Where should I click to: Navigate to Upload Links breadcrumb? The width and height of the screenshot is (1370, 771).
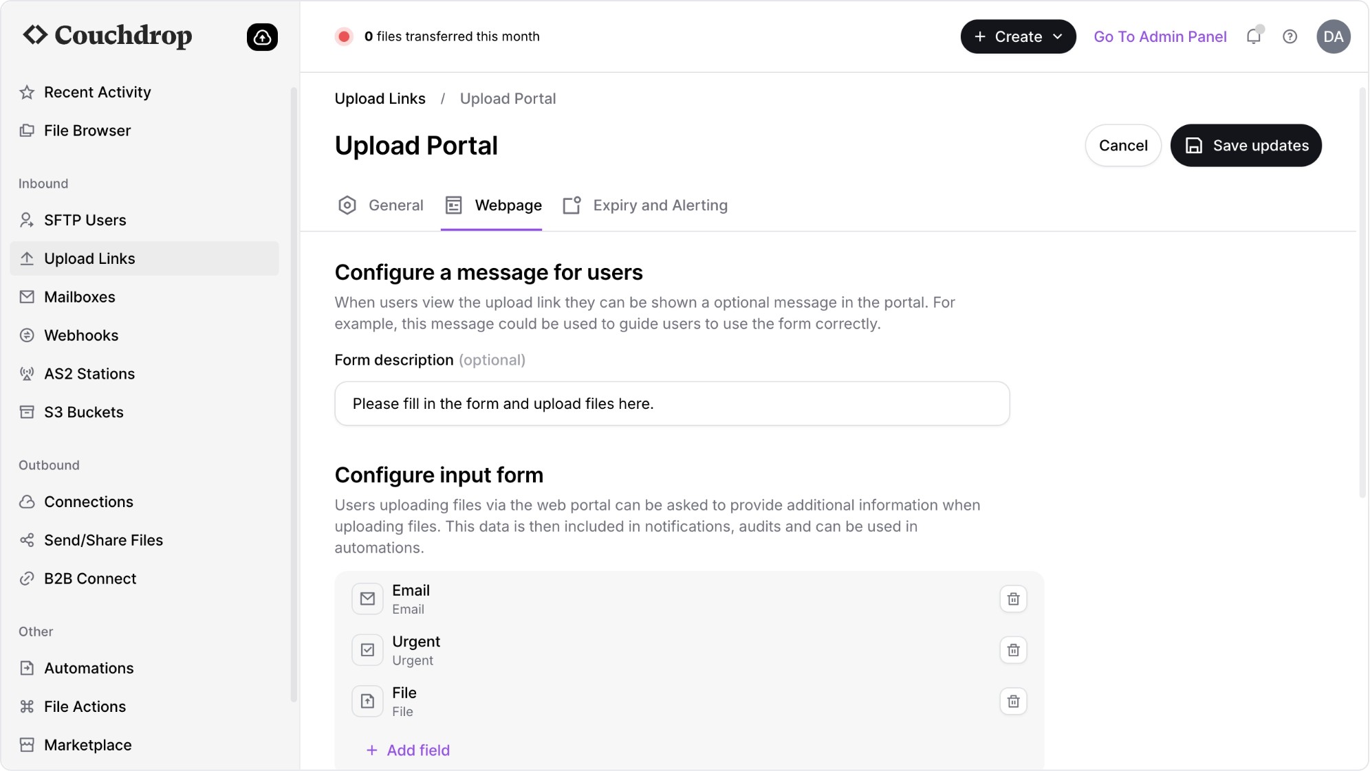point(380,99)
